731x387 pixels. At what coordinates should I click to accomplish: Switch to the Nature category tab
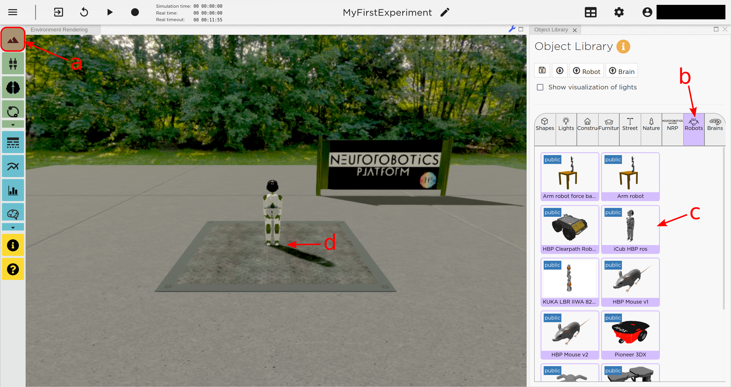pyautogui.click(x=651, y=130)
